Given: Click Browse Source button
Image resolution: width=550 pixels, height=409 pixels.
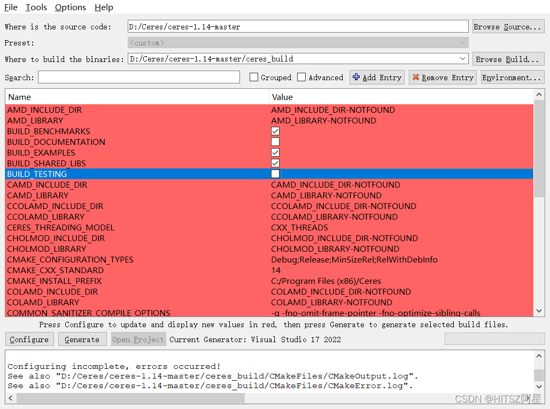Looking at the screenshot, I should [x=508, y=27].
